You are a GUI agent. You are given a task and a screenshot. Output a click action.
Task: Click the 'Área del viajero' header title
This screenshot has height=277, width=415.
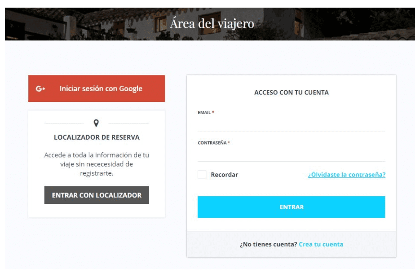[x=212, y=24]
